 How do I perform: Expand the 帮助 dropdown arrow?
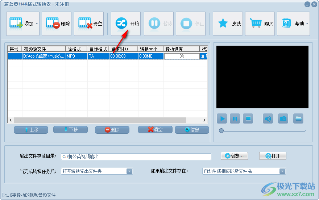pyautogui.click(x=307, y=24)
